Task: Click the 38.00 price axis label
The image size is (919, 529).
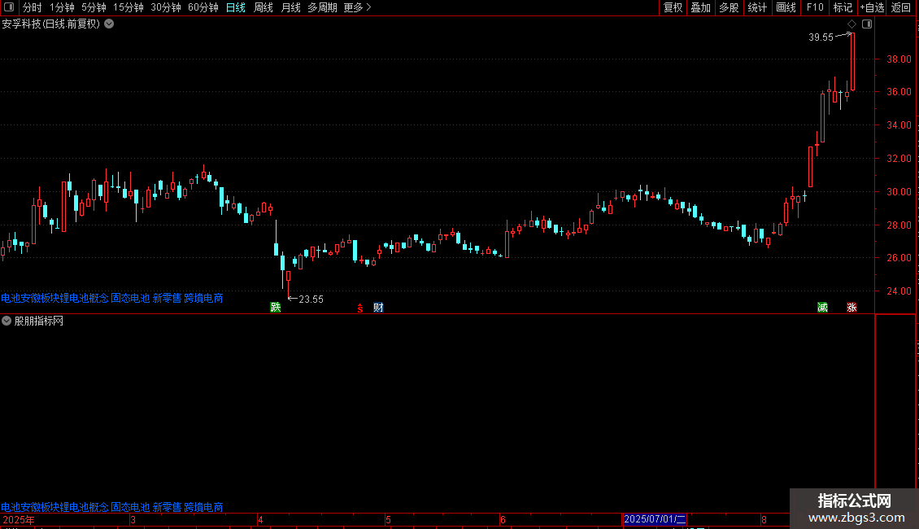Action: 899,59
